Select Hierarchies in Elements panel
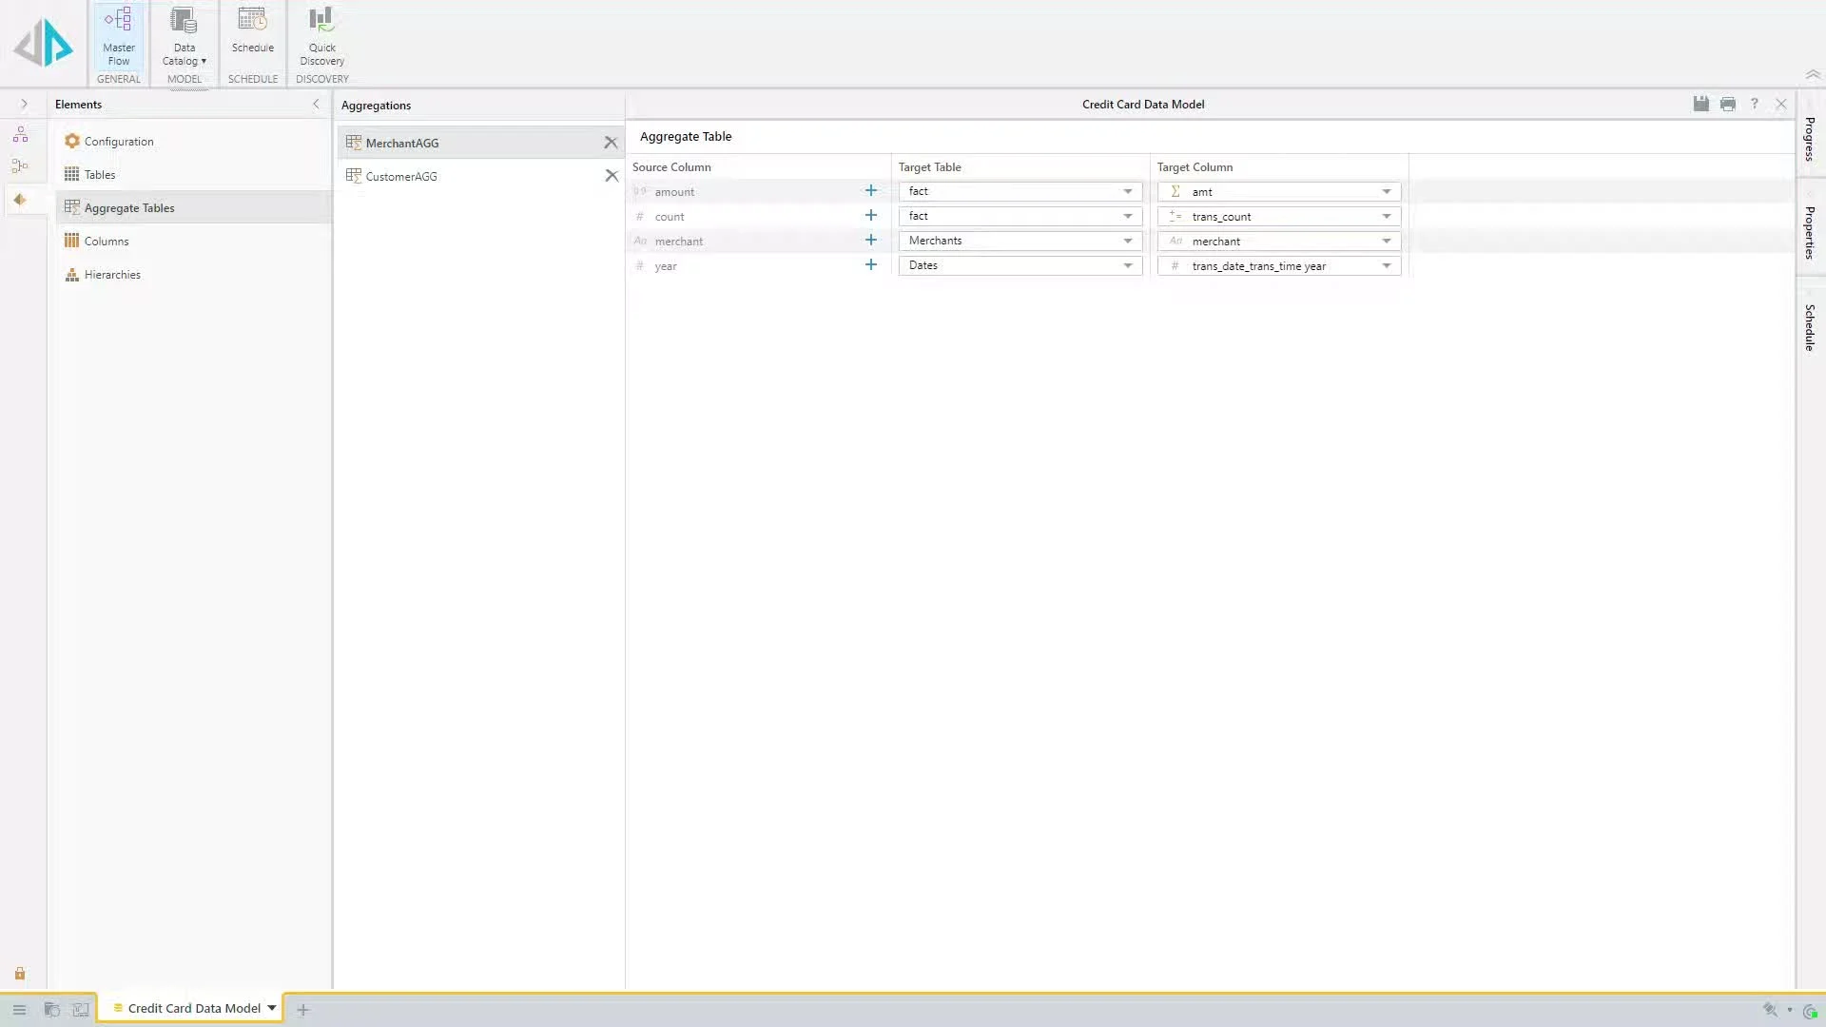 pos(112,275)
